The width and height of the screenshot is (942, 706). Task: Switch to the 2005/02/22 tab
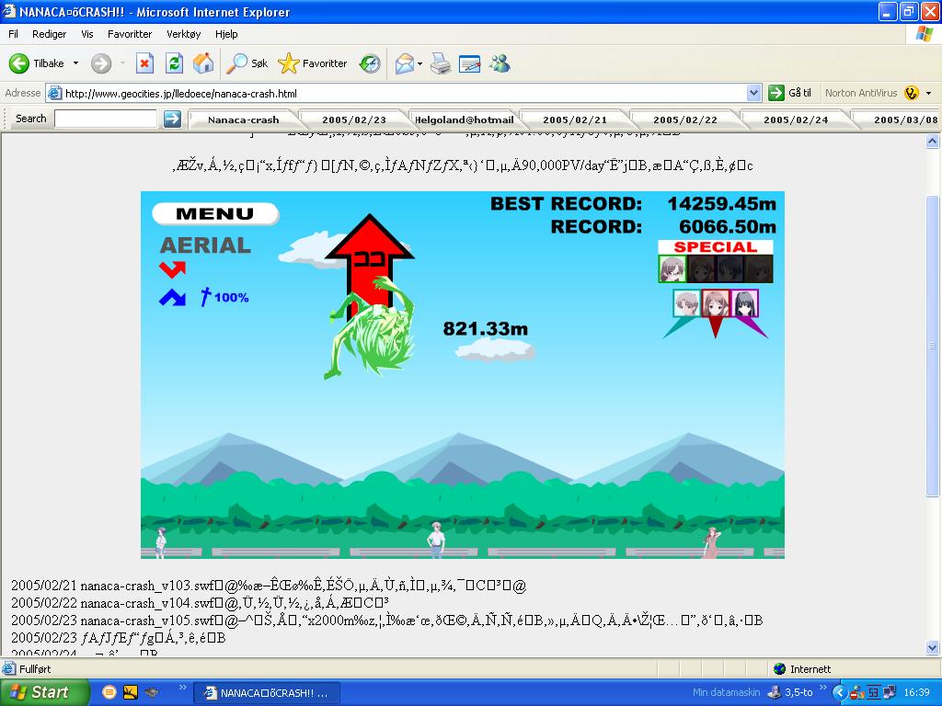tap(685, 120)
